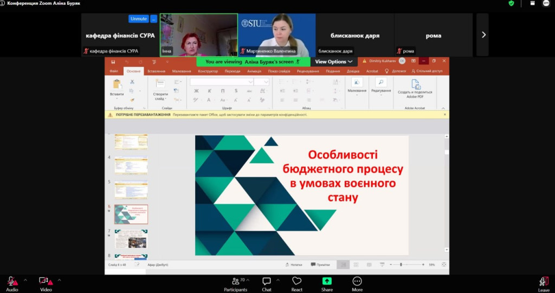Expand Audio options caret
555x293 pixels.
[25, 280]
